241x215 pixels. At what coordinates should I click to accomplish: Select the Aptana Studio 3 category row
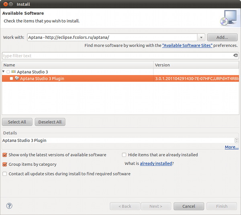(x=120, y=72)
